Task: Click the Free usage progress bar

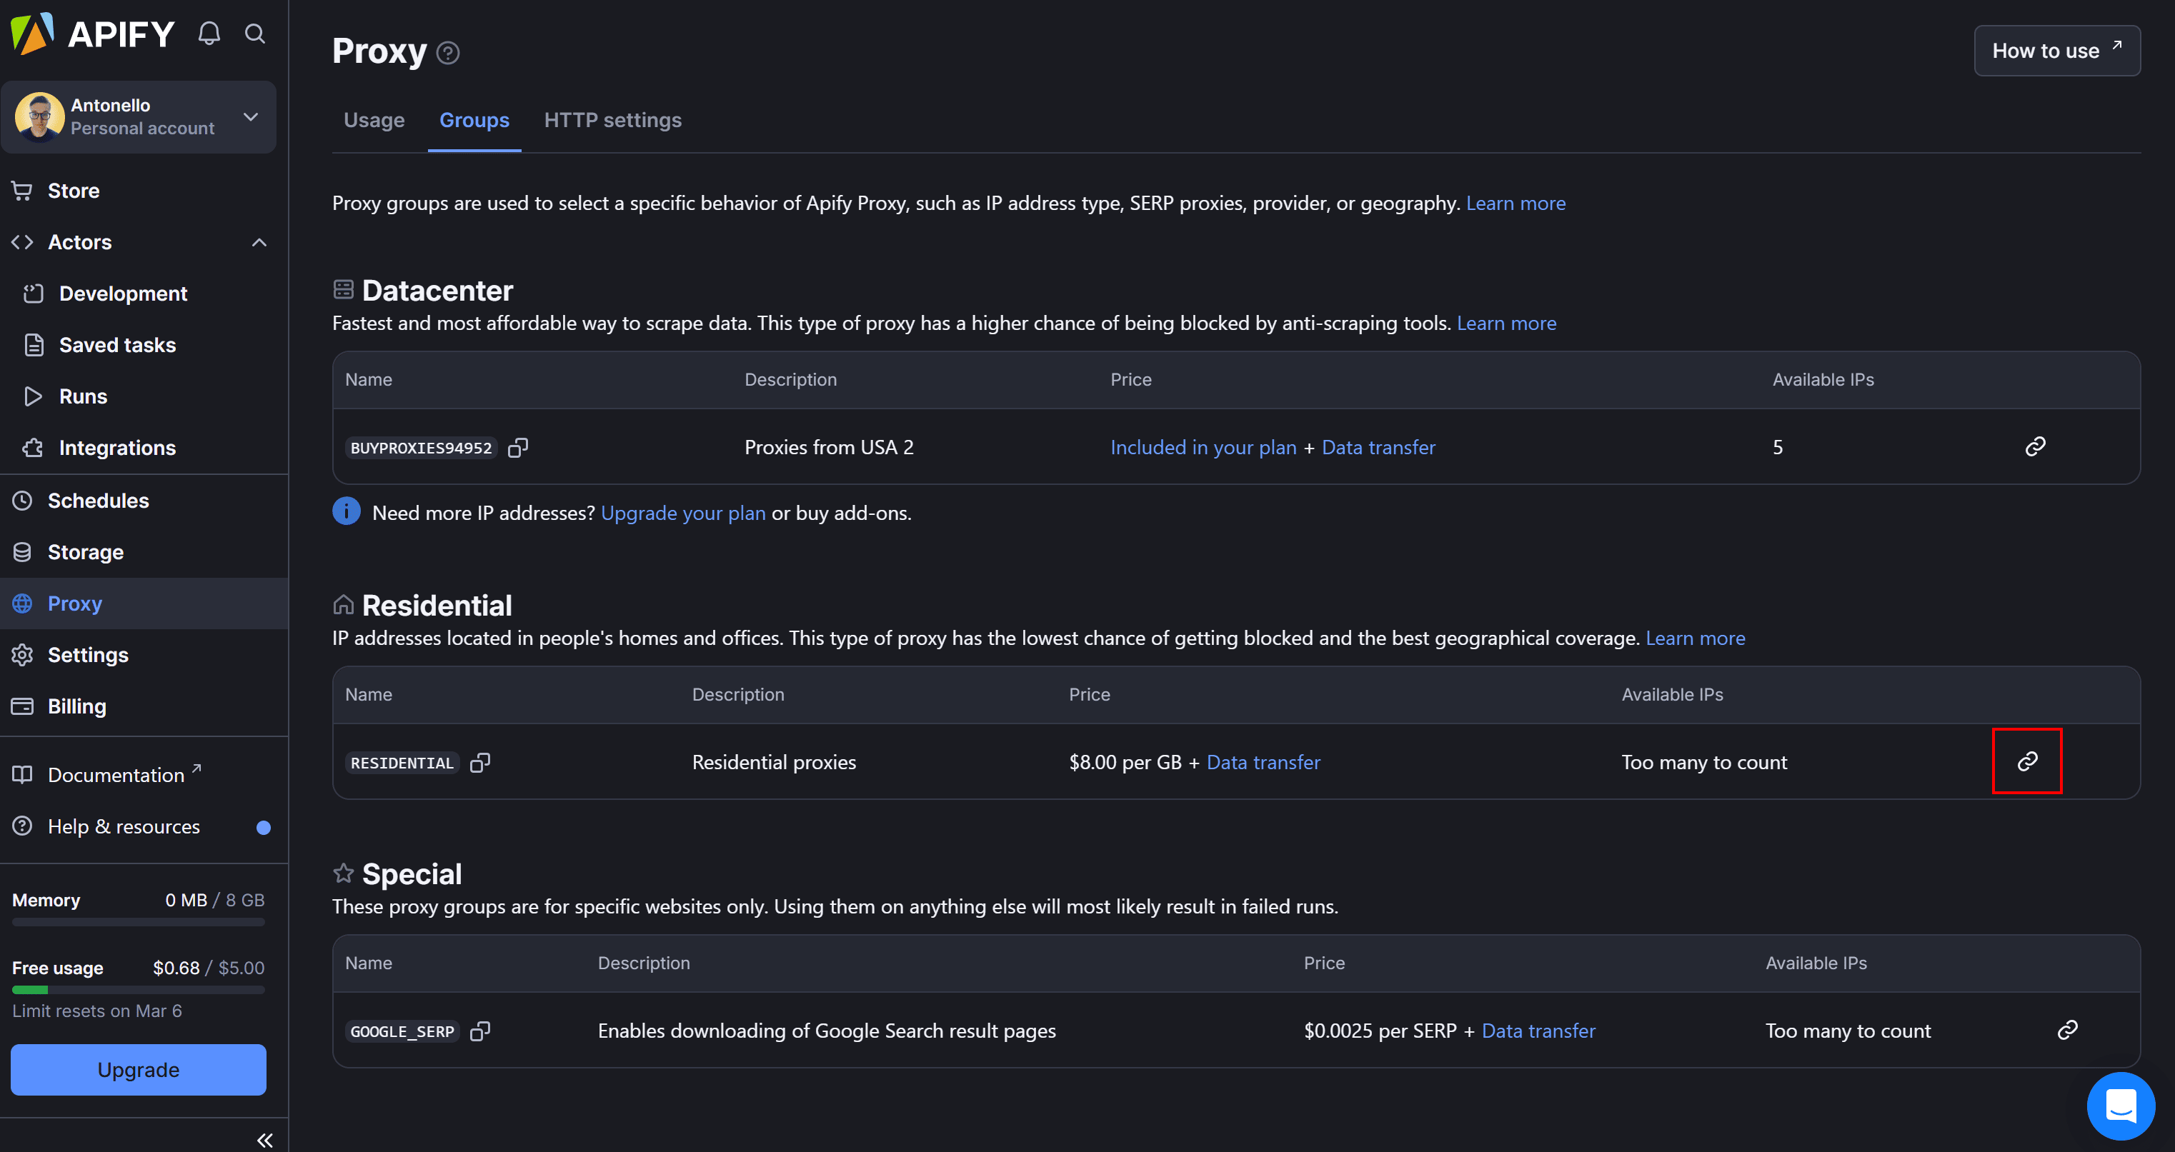Action: pos(139,990)
